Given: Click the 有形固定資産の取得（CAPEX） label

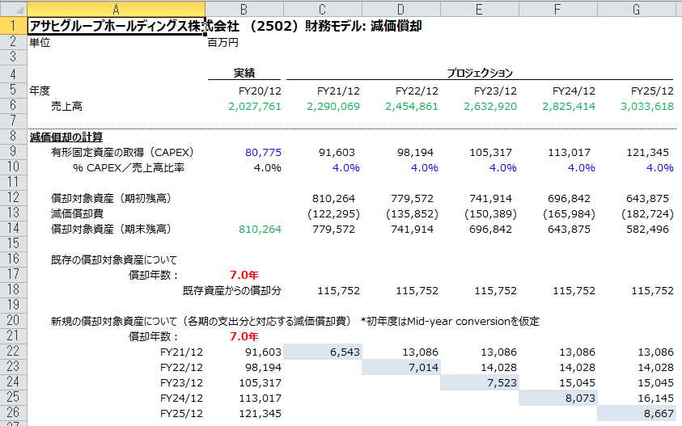Looking at the screenshot, I should (122, 153).
